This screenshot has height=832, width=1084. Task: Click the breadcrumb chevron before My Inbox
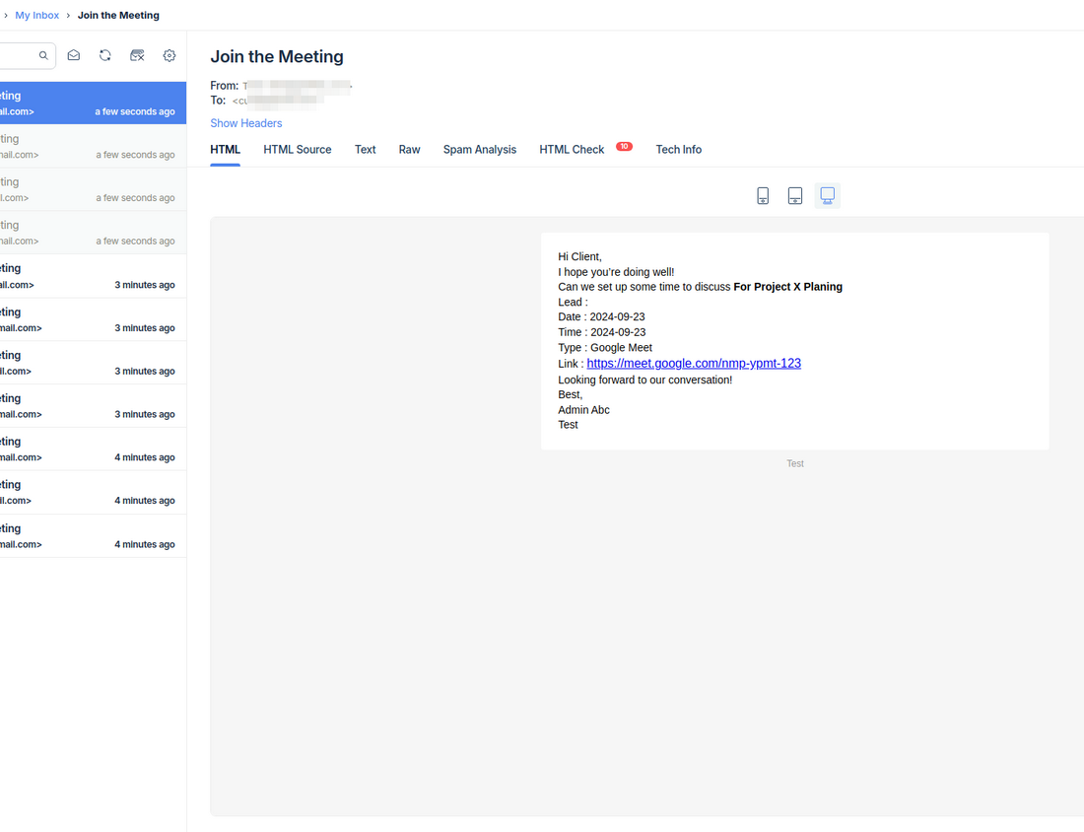(8, 15)
